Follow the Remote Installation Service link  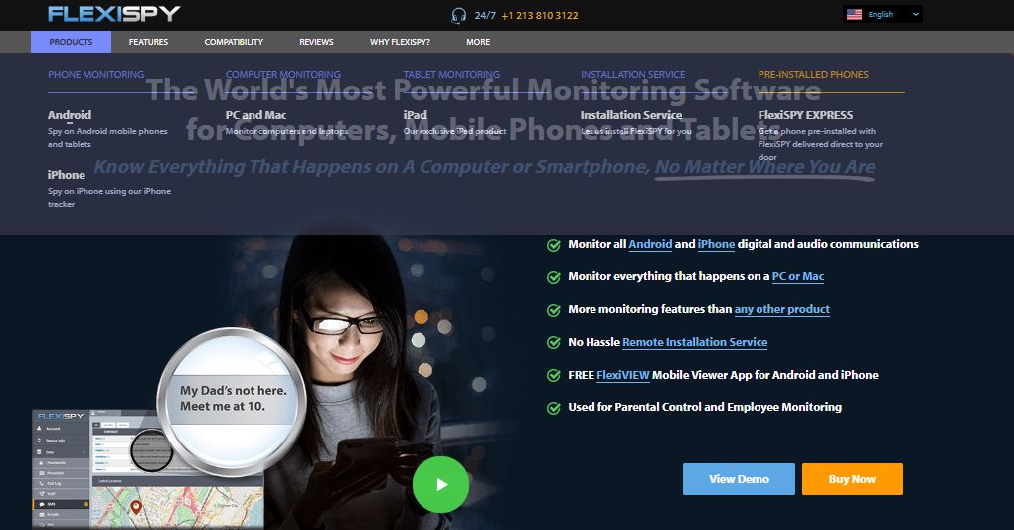tap(695, 342)
